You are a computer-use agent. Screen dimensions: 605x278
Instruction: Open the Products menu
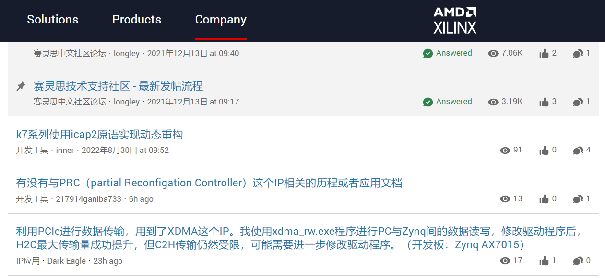pos(137,20)
